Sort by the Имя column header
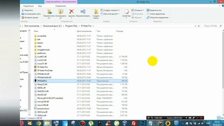Viewport: 224px width, 126px height. click(x=36, y=31)
